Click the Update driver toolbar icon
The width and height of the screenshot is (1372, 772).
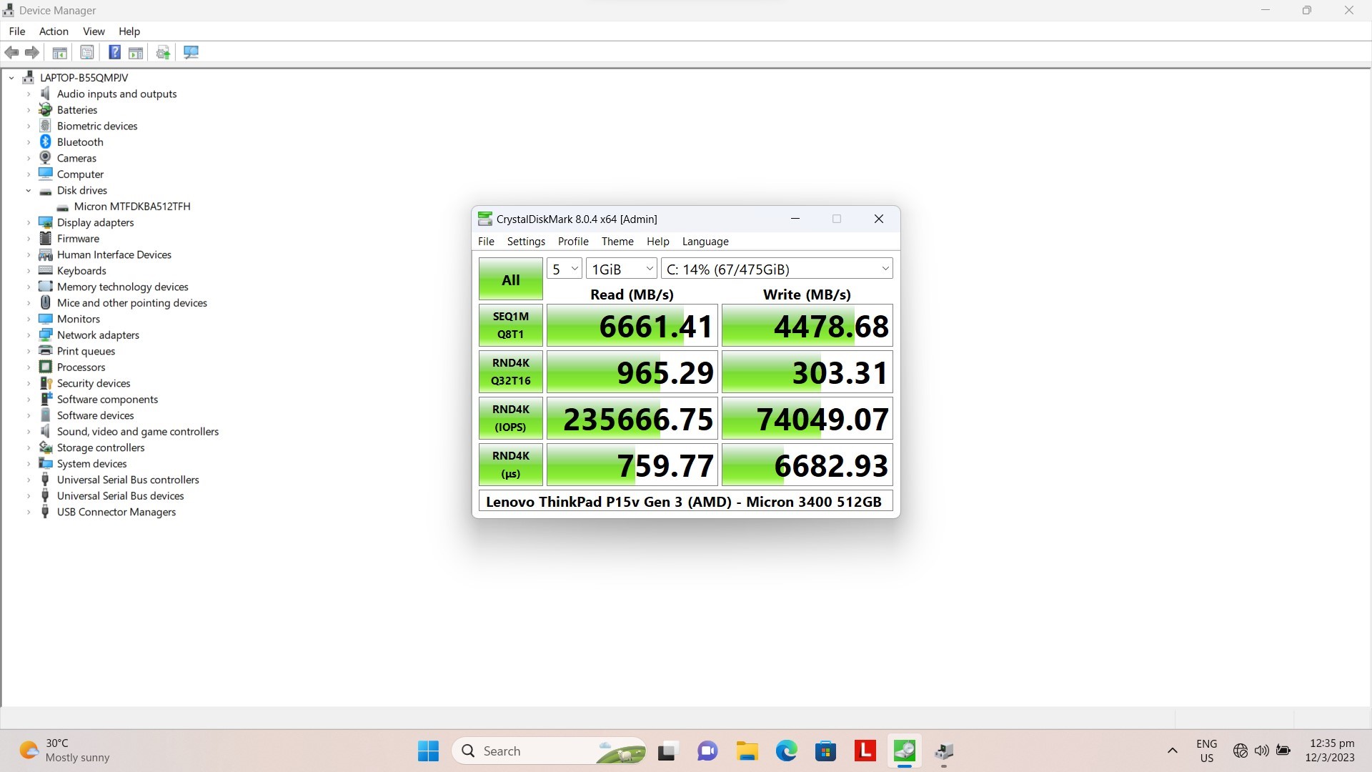[163, 52]
